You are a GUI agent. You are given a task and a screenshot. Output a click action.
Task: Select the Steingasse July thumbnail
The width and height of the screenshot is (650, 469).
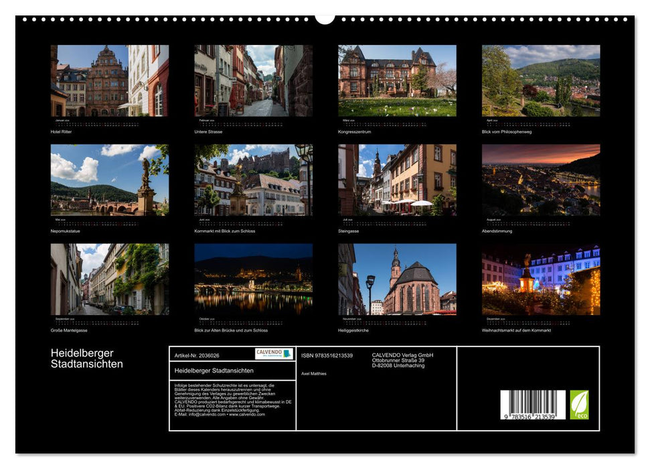point(397,180)
